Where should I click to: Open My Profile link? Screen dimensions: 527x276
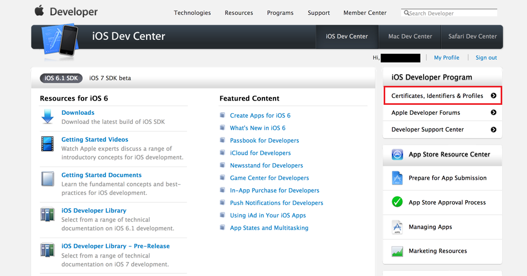446,57
